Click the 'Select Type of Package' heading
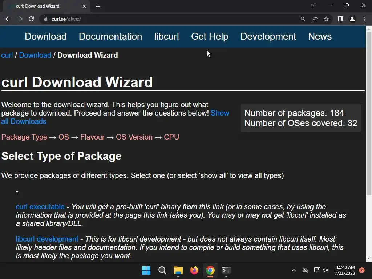The width and height of the screenshot is (372, 279). tap(61, 156)
